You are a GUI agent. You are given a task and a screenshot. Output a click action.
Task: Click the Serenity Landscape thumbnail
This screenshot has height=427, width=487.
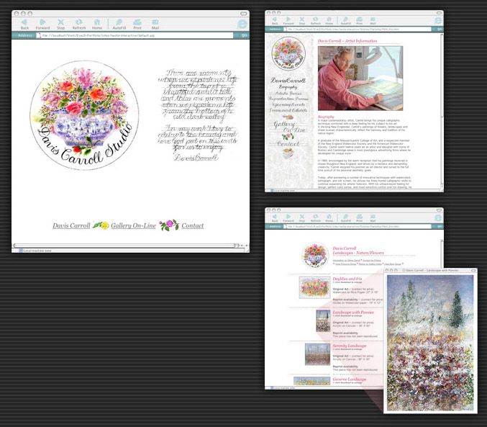[317, 354]
